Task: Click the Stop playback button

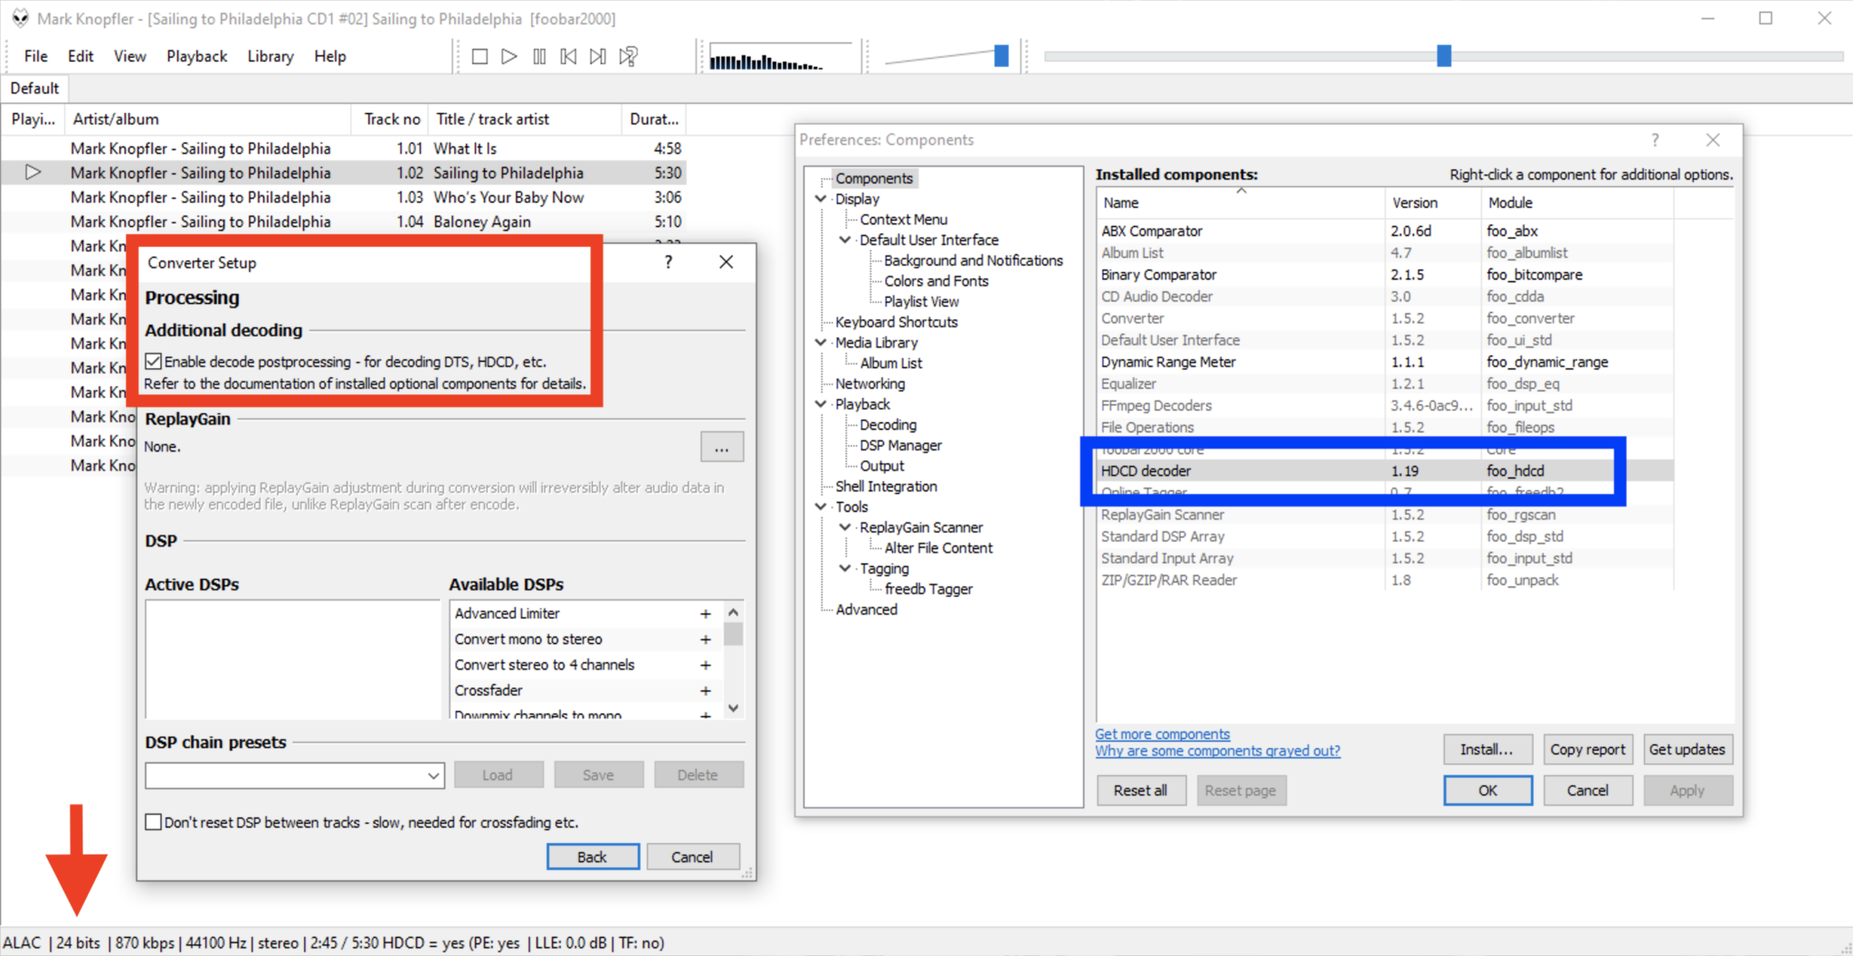Action: click(480, 57)
